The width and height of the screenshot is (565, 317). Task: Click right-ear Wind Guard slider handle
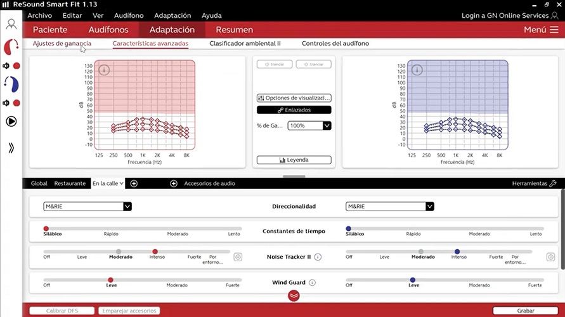pyautogui.click(x=110, y=280)
